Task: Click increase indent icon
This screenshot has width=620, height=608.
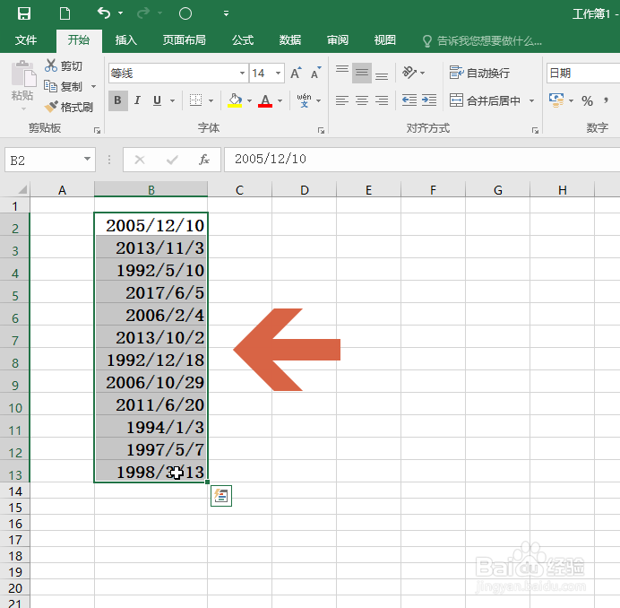Action: (x=429, y=100)
